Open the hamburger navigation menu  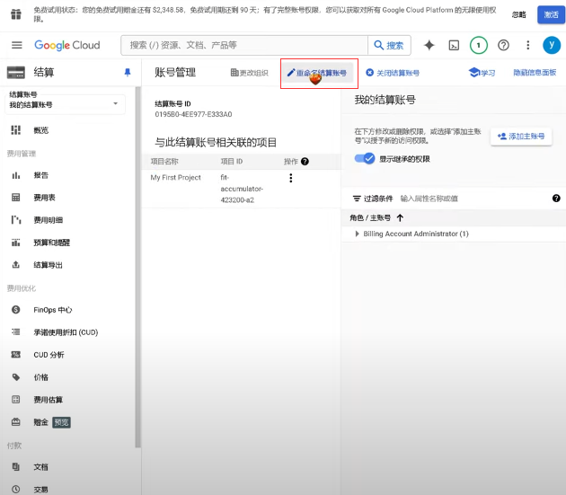(16, 45)
